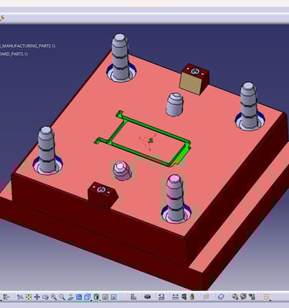Viewport: 289px width, 308px height.
Task: Select the Measure Between tool
Action: click(x=176, y=297)
